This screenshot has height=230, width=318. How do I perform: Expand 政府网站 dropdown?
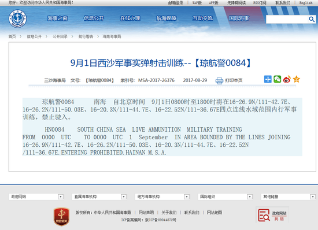coord(36,196)
